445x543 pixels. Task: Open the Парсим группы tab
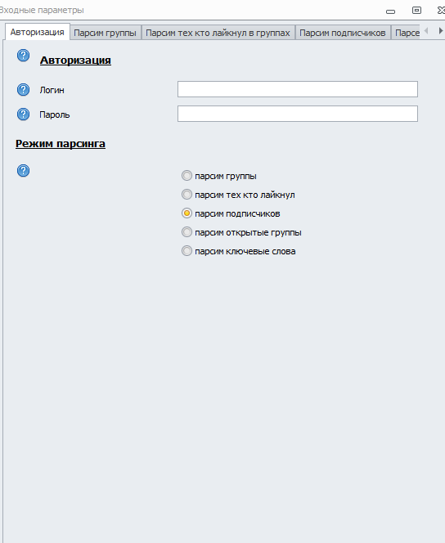point(106,33)
